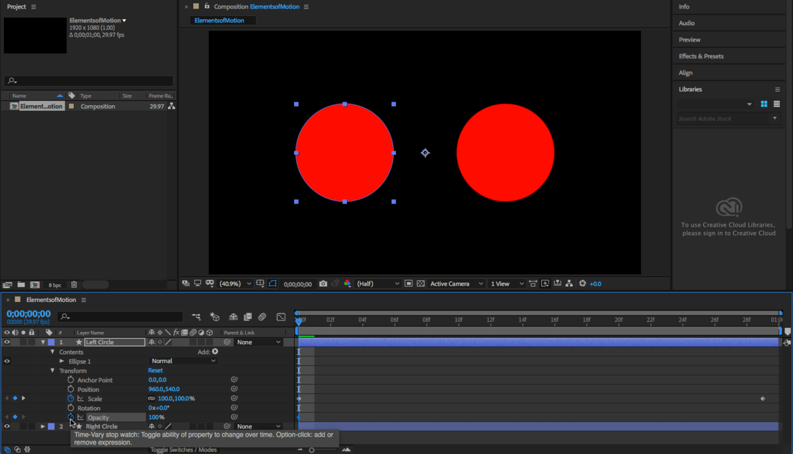Toggle the Position stopwatch for Left Circle

tap(71, 389)
